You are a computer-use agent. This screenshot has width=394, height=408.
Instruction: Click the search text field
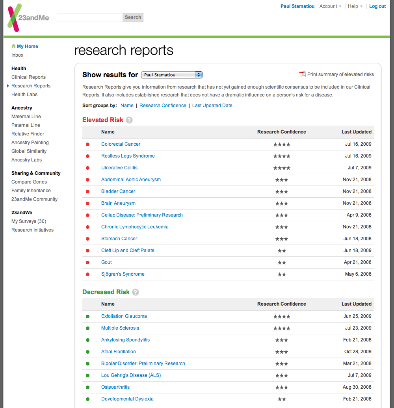(90, 17)
